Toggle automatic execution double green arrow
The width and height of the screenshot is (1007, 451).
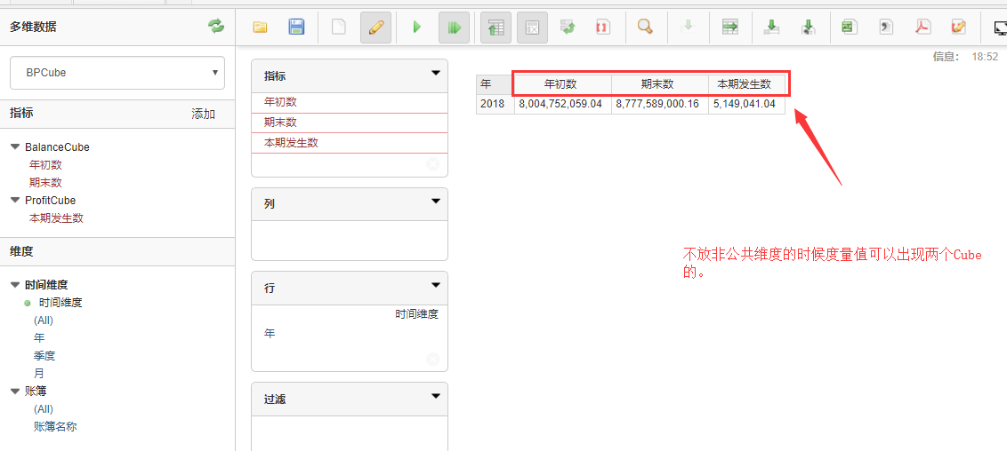click(454, 28)
